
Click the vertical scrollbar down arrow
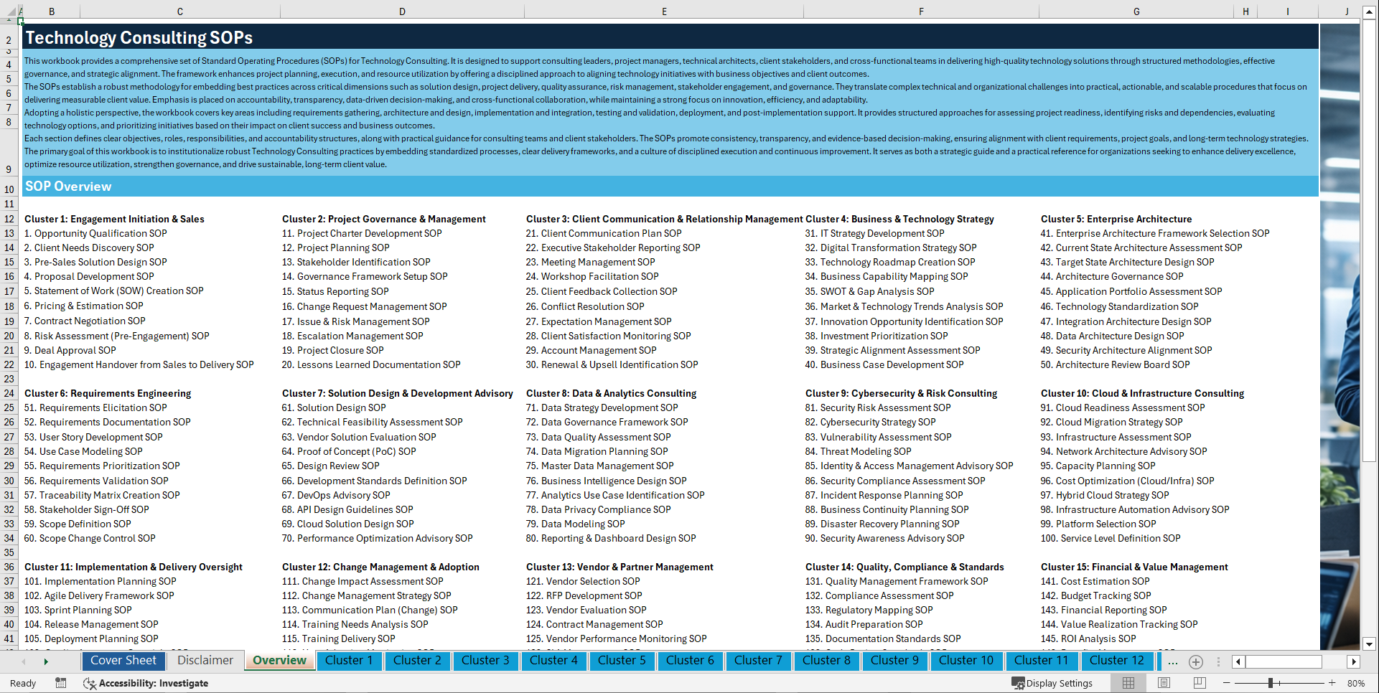tap(1370, 644)
